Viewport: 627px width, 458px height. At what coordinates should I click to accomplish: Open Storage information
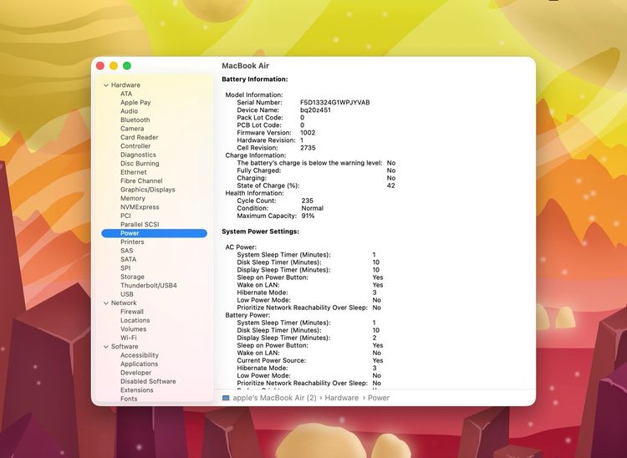coord(132,277)
